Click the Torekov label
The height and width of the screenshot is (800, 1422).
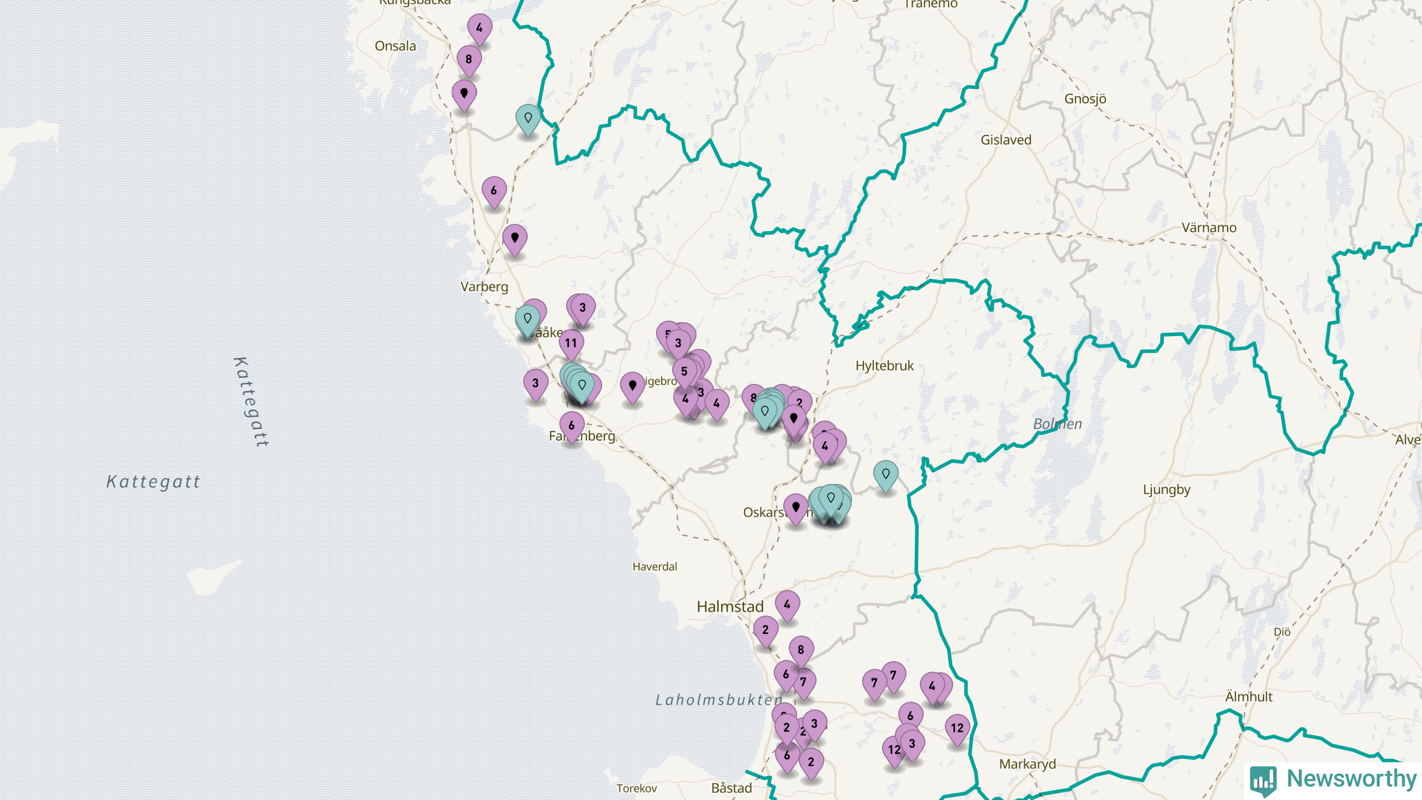[637, 788]
